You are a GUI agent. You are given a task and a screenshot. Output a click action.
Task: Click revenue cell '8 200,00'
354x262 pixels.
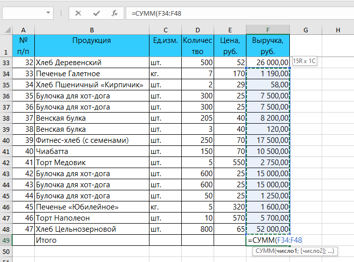click(x=268, y=118)
